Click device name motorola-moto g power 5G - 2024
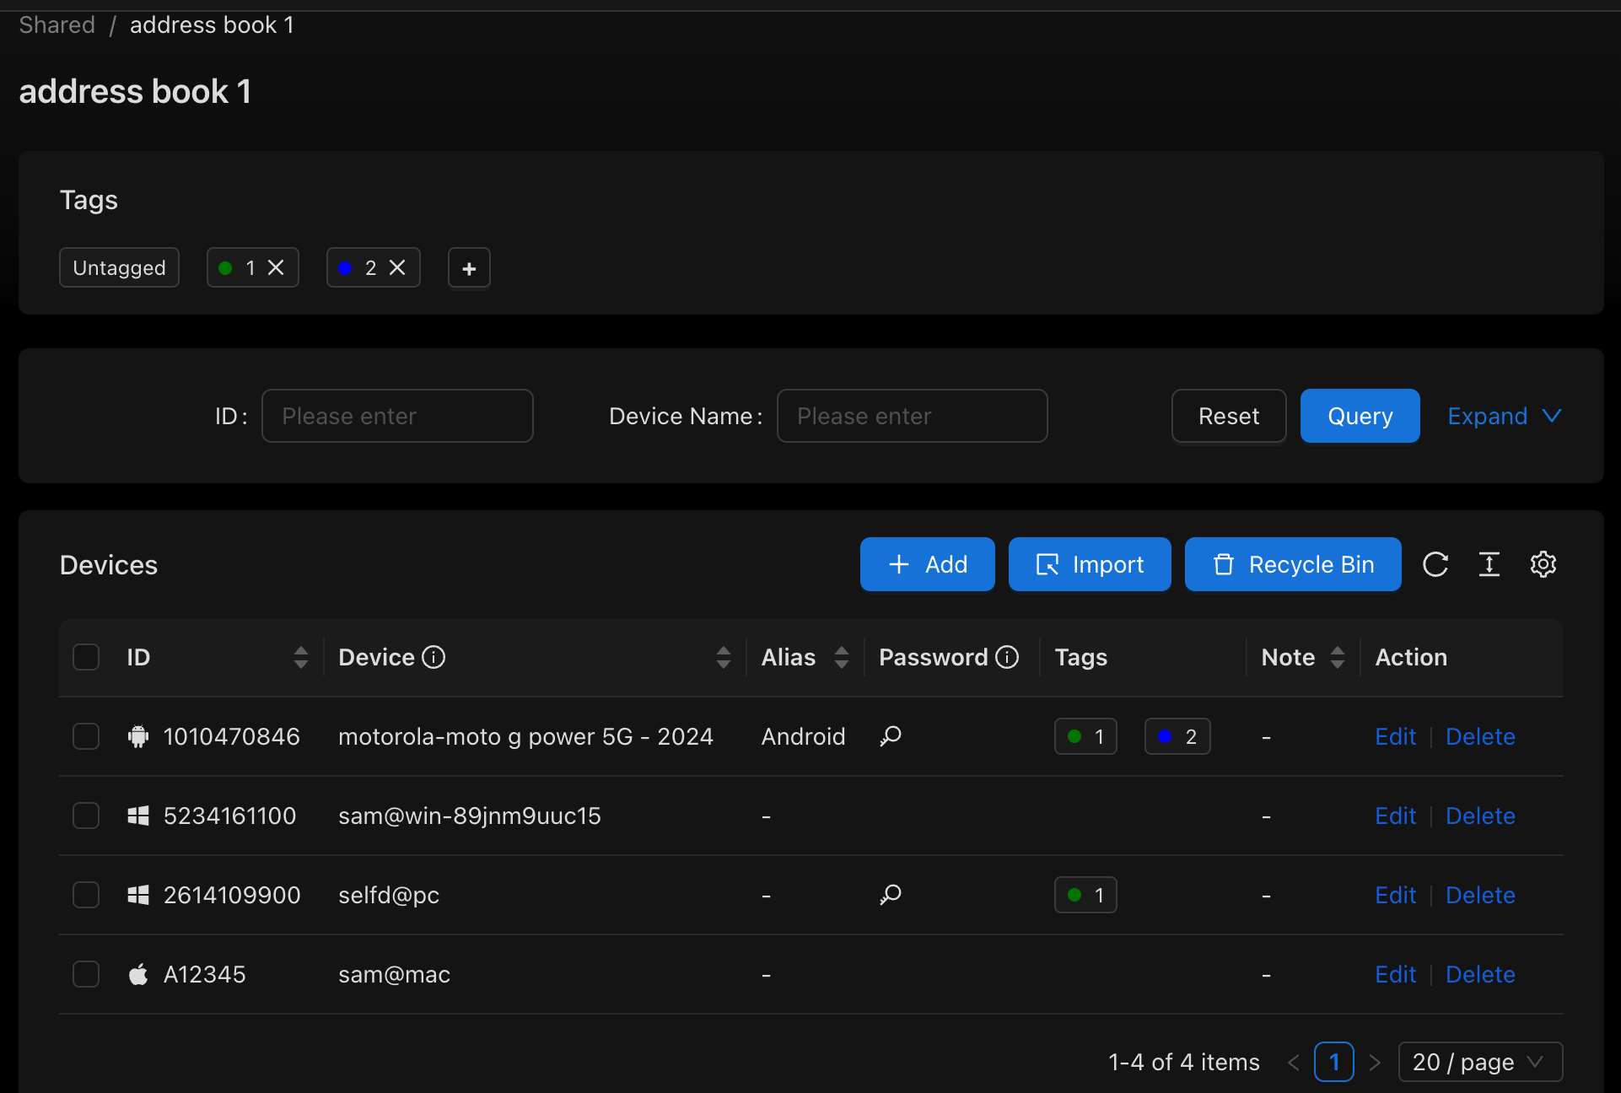 (x=525, y=736)
